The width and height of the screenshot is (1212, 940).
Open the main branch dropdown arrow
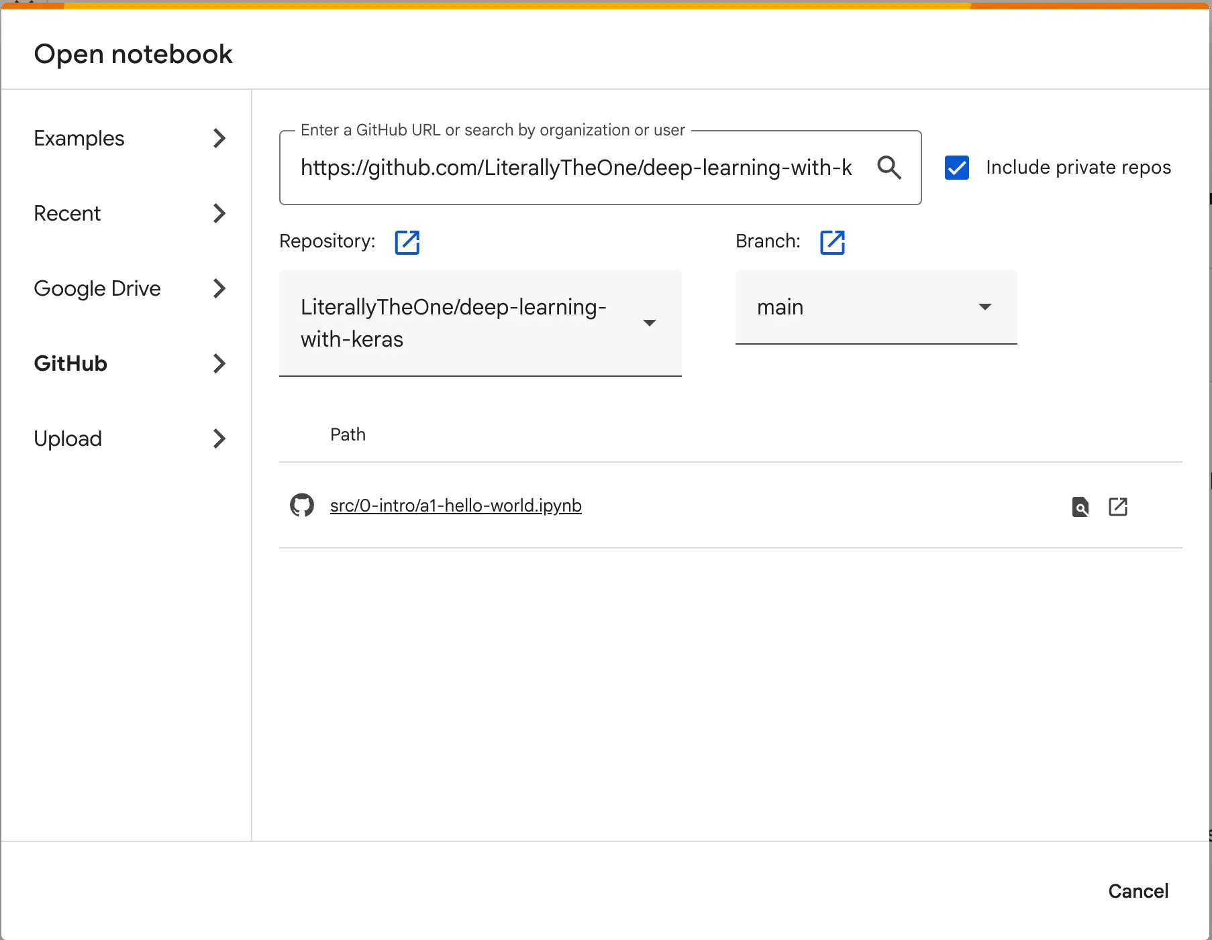tap(984, 306)
